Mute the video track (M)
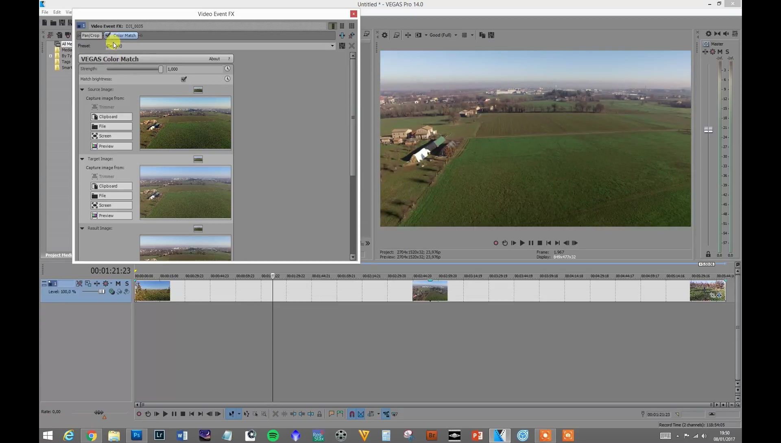 pos(118,284)
